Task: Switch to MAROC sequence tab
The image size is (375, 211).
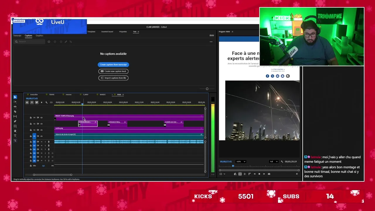Action: pos(103,95)
